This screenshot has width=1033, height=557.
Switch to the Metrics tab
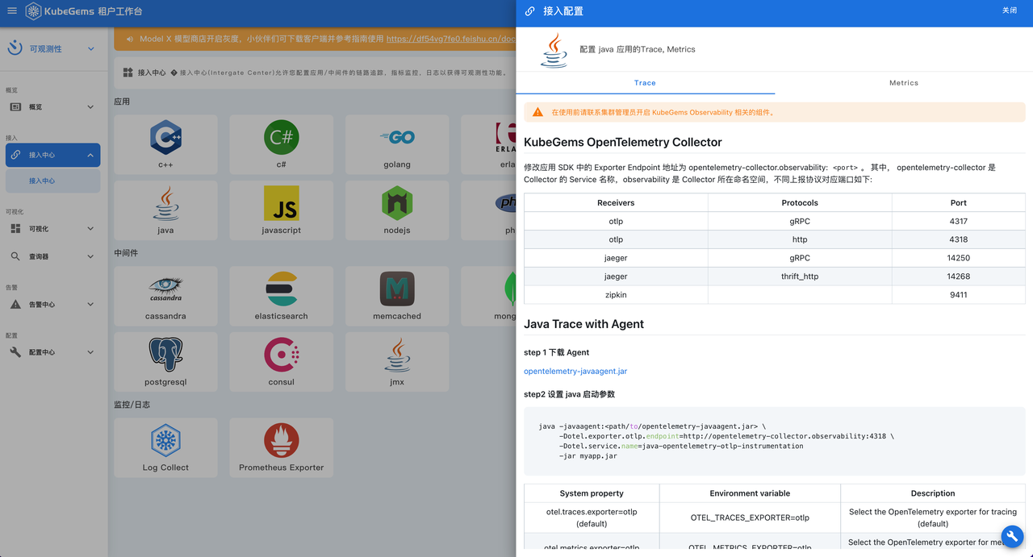point(904,83)
